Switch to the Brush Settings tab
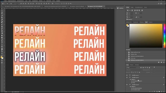 pyautogui.click(x=139, y=7)
